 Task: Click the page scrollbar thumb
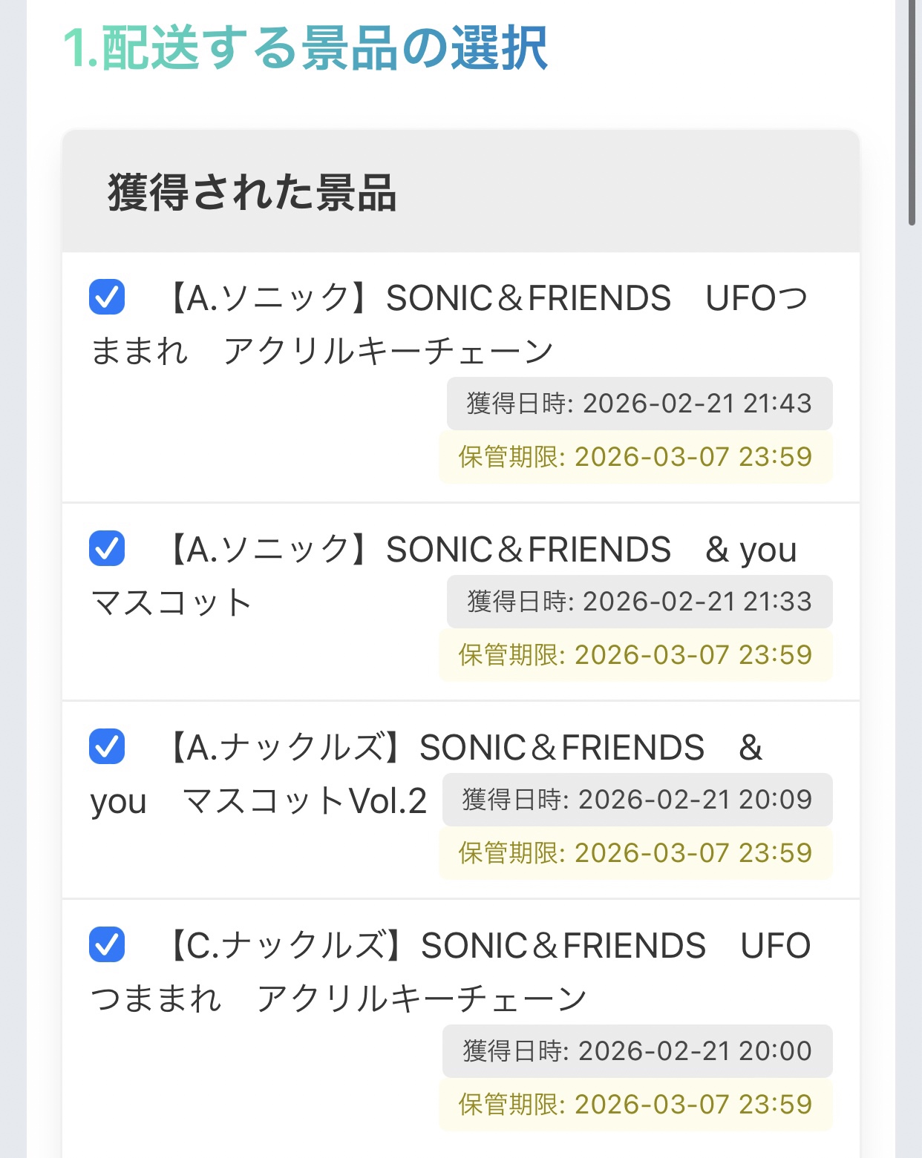tap(912, 111)
